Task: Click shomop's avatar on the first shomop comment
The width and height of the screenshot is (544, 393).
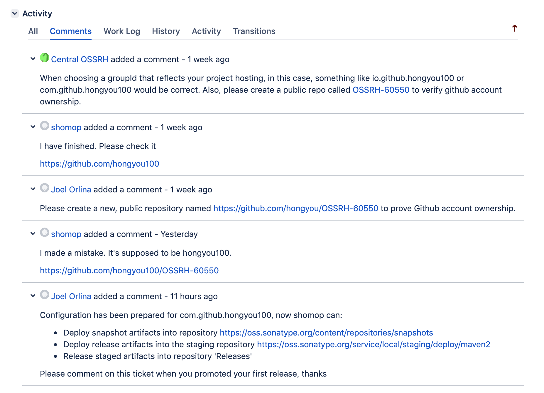Action: [x=44, y=126]
